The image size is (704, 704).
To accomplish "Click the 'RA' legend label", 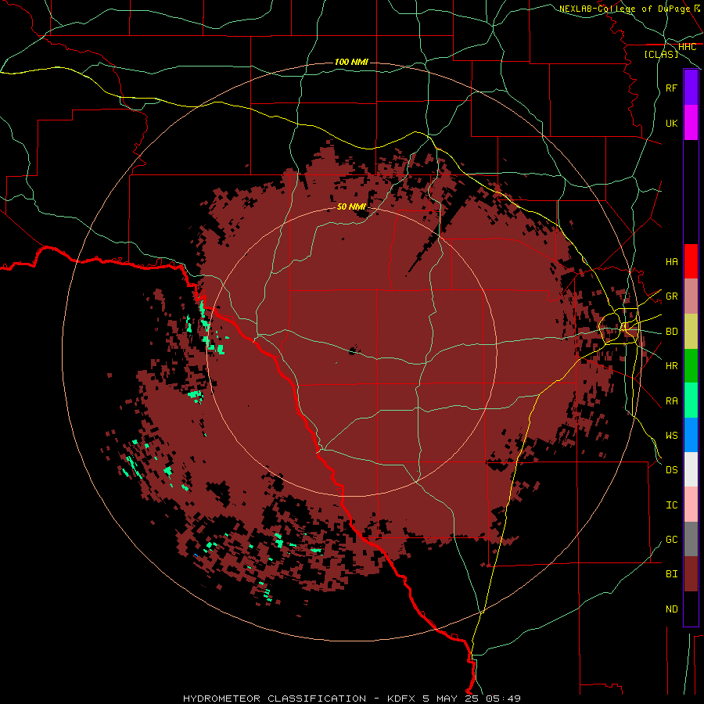I will pyautogui.click(x=671, y=401).
